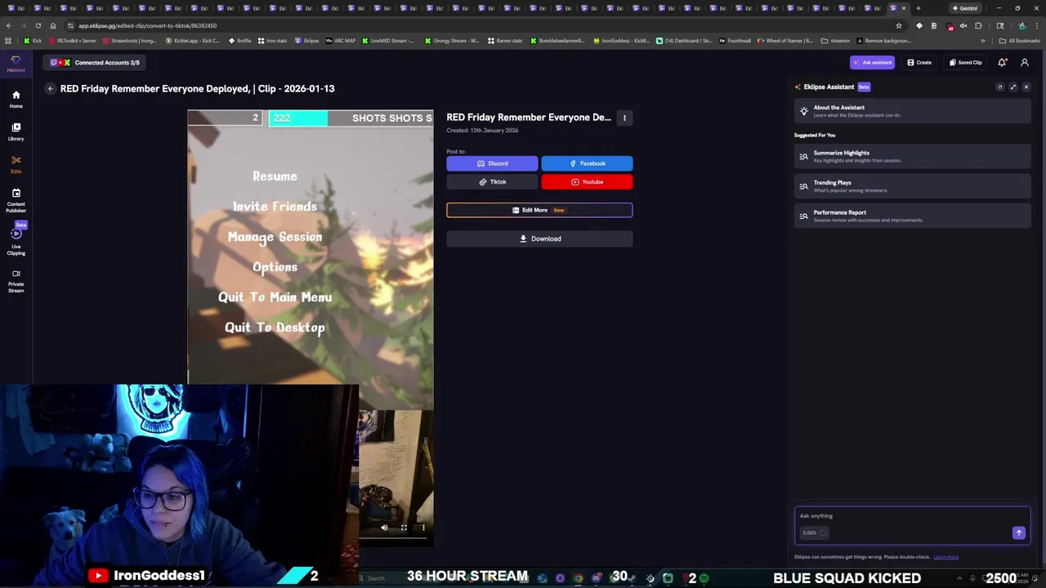Mute the video player volume

click(384, 528)
